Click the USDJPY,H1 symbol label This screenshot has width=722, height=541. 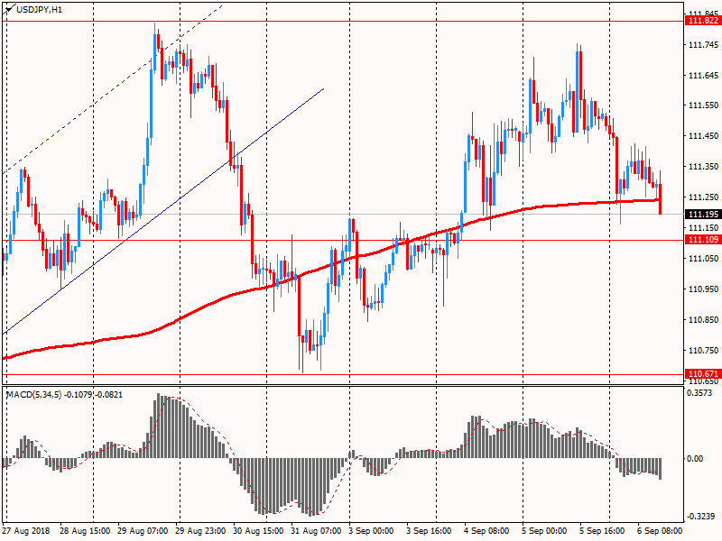pyautogui.click(x=39, y=9)
